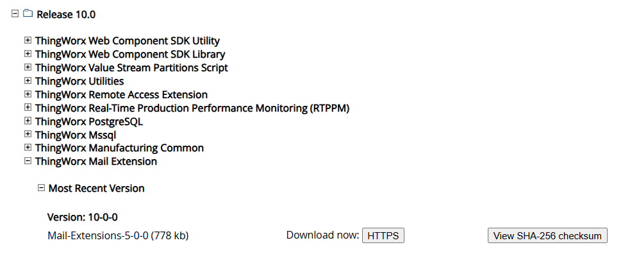Collapse ThingWorx Mail Extension minus icon
Screen dimensions: 623x254
pyautogui.click(x=28, y=160)
